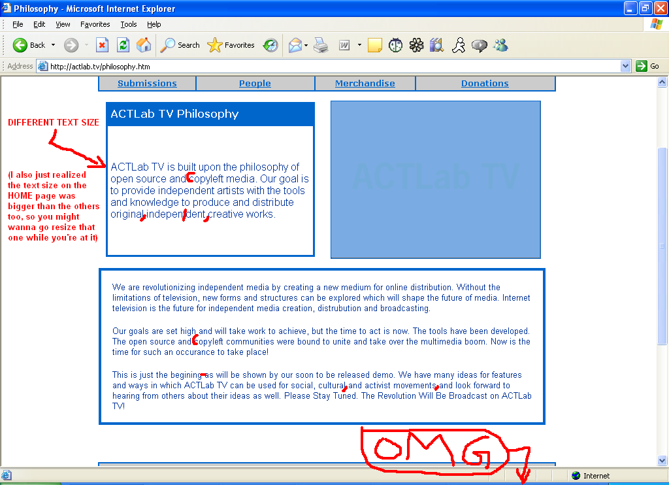Click the page icon in the address bar
The height and width of the screenshot is (485, 669).
(x=42, y=66)
